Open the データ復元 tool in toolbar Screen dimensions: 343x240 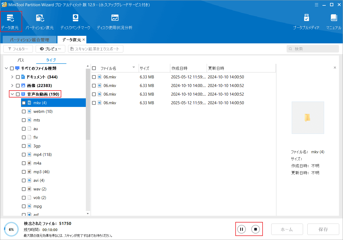click(10, 22)
